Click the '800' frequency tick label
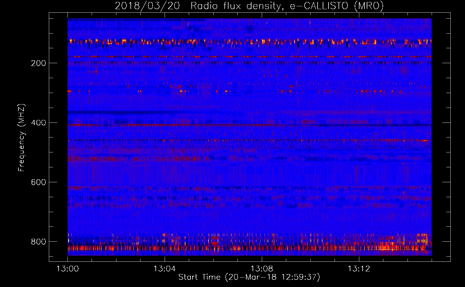Viewport: 465px width, 287px height. pos(38,242)
